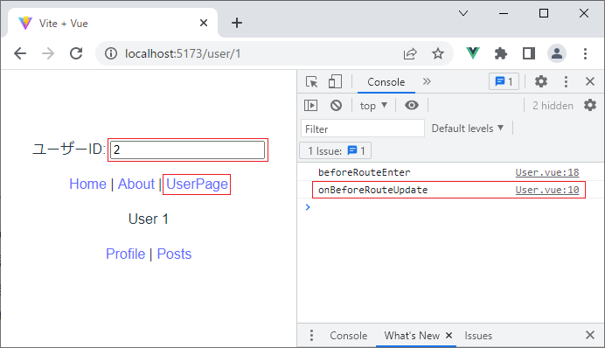This screenshot has width=605, height=348.
Task: Click the 1 Issue button
Action: [x=336, y=151]
